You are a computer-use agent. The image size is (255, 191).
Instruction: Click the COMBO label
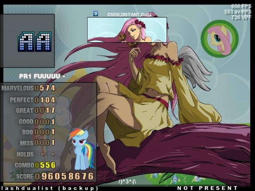[24, 166]
